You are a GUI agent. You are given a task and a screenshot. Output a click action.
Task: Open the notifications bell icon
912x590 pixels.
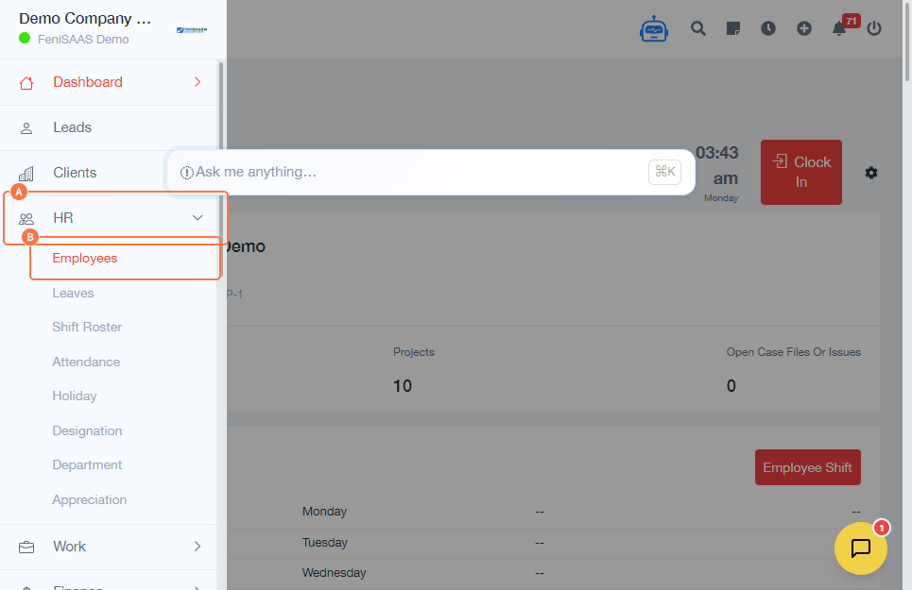[839, 28]
